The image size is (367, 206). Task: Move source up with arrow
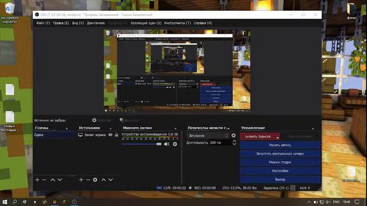103,180
